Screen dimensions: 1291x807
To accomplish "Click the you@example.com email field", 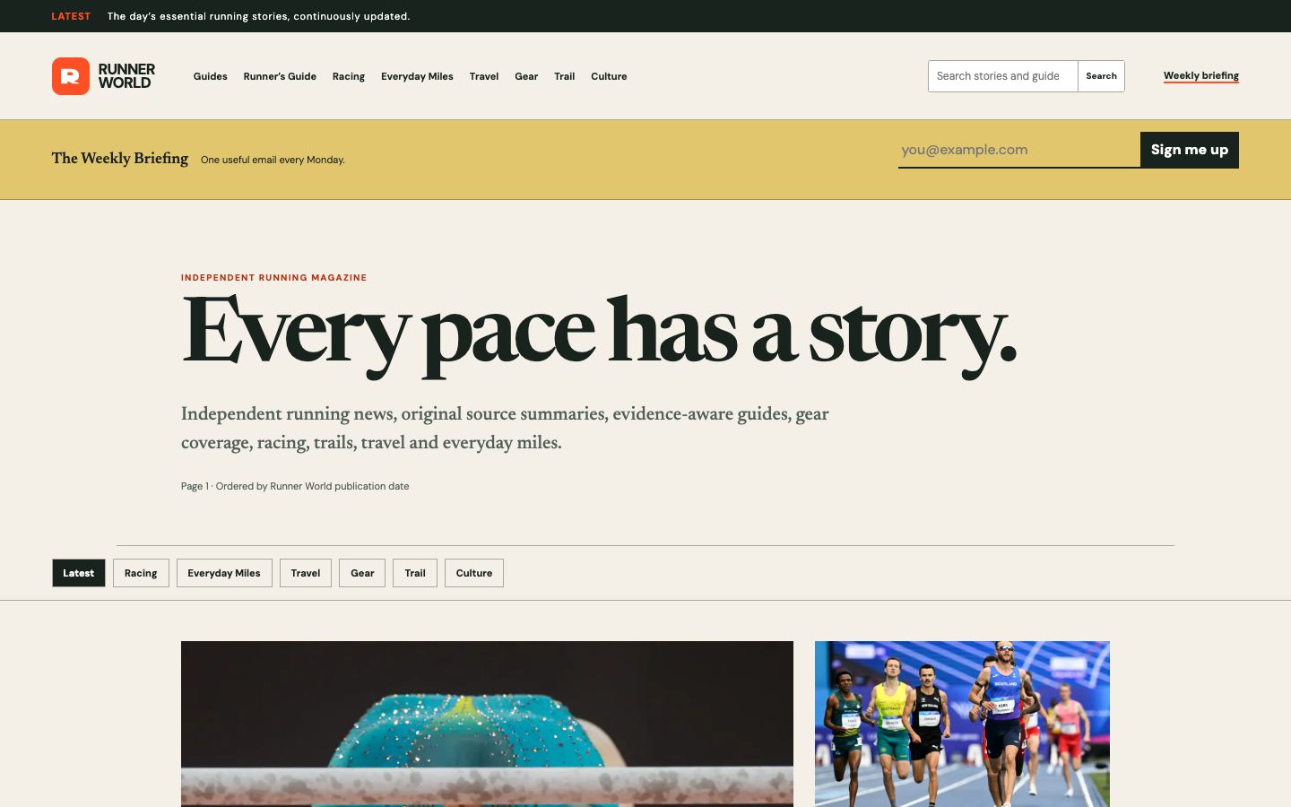I will pos(1019,150).
